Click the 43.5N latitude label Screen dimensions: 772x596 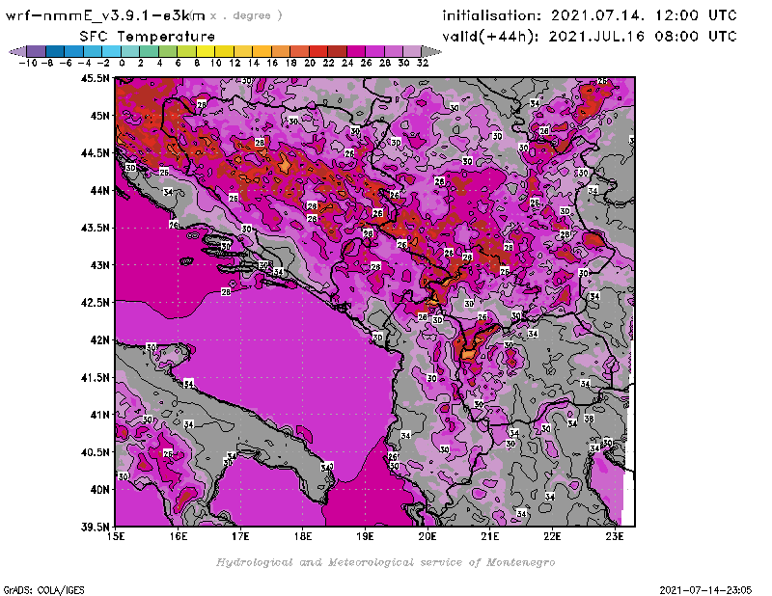[95, 228]
